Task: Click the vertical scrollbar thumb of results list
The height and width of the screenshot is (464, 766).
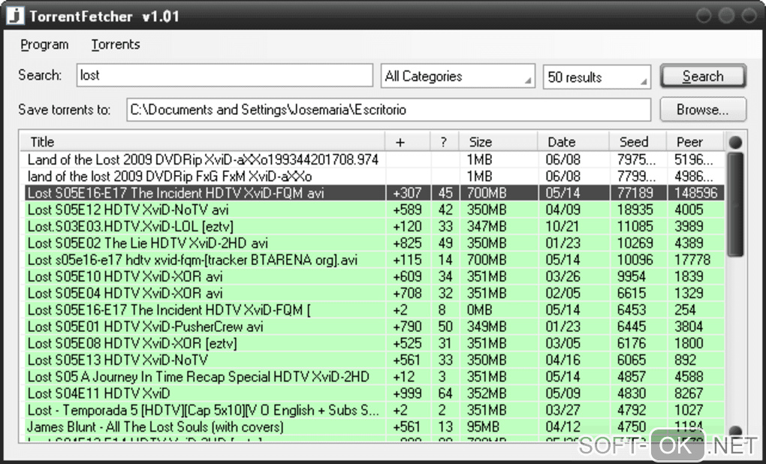Action: tap(735, 204)
